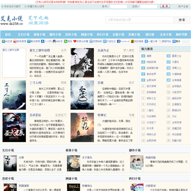
Task: Open the 点道为止 book cover
Action: pos(82,63)
